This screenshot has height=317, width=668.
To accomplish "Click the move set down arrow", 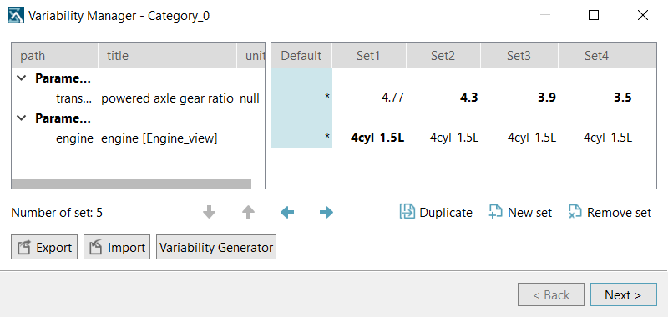I will (x=209, y=212).
